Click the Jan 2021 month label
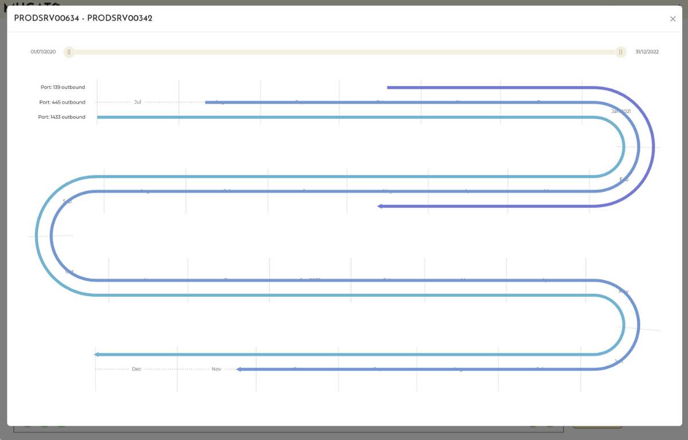Image resolution: width=688 pixels, height=440 pixels. (621, 111)
